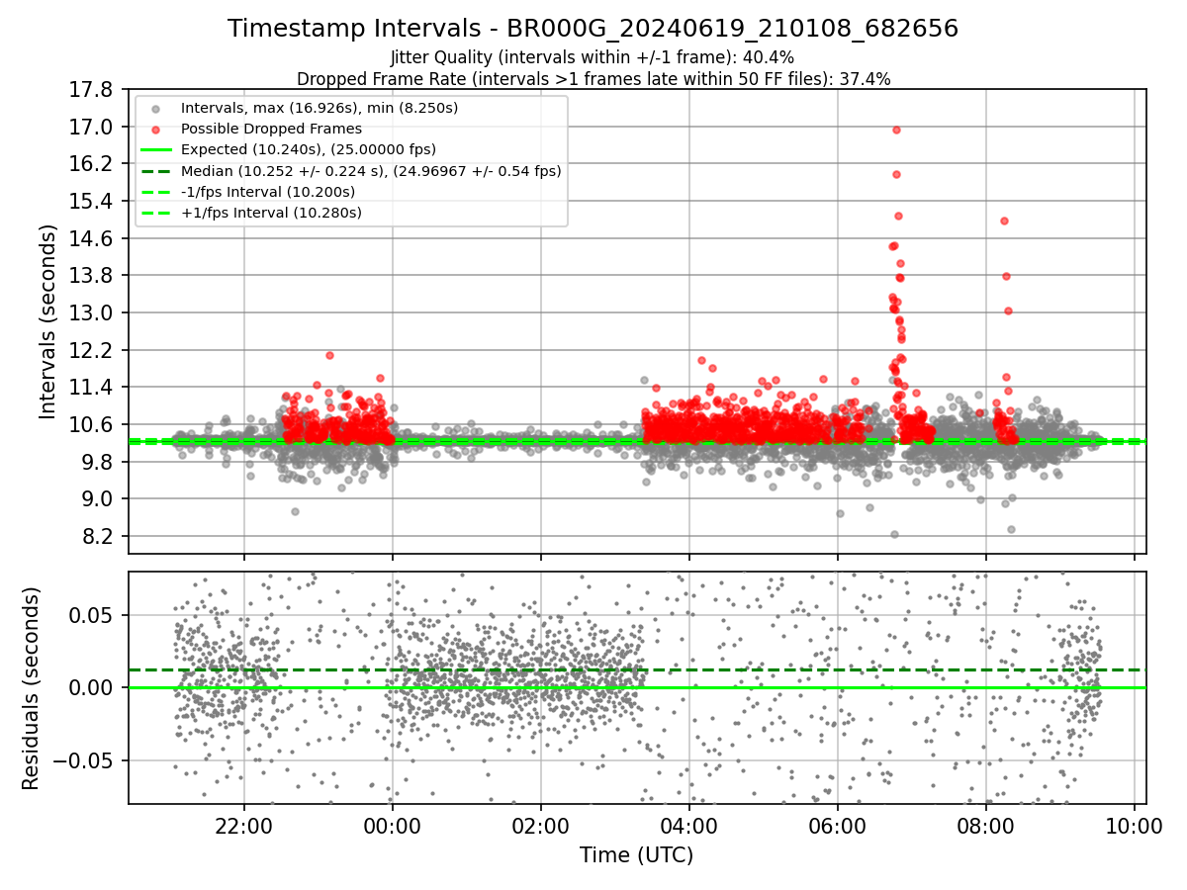1187x890 pixels.
Task: Click legend entry 'Possible Dropped Frames'
Action: click(271, 129)
